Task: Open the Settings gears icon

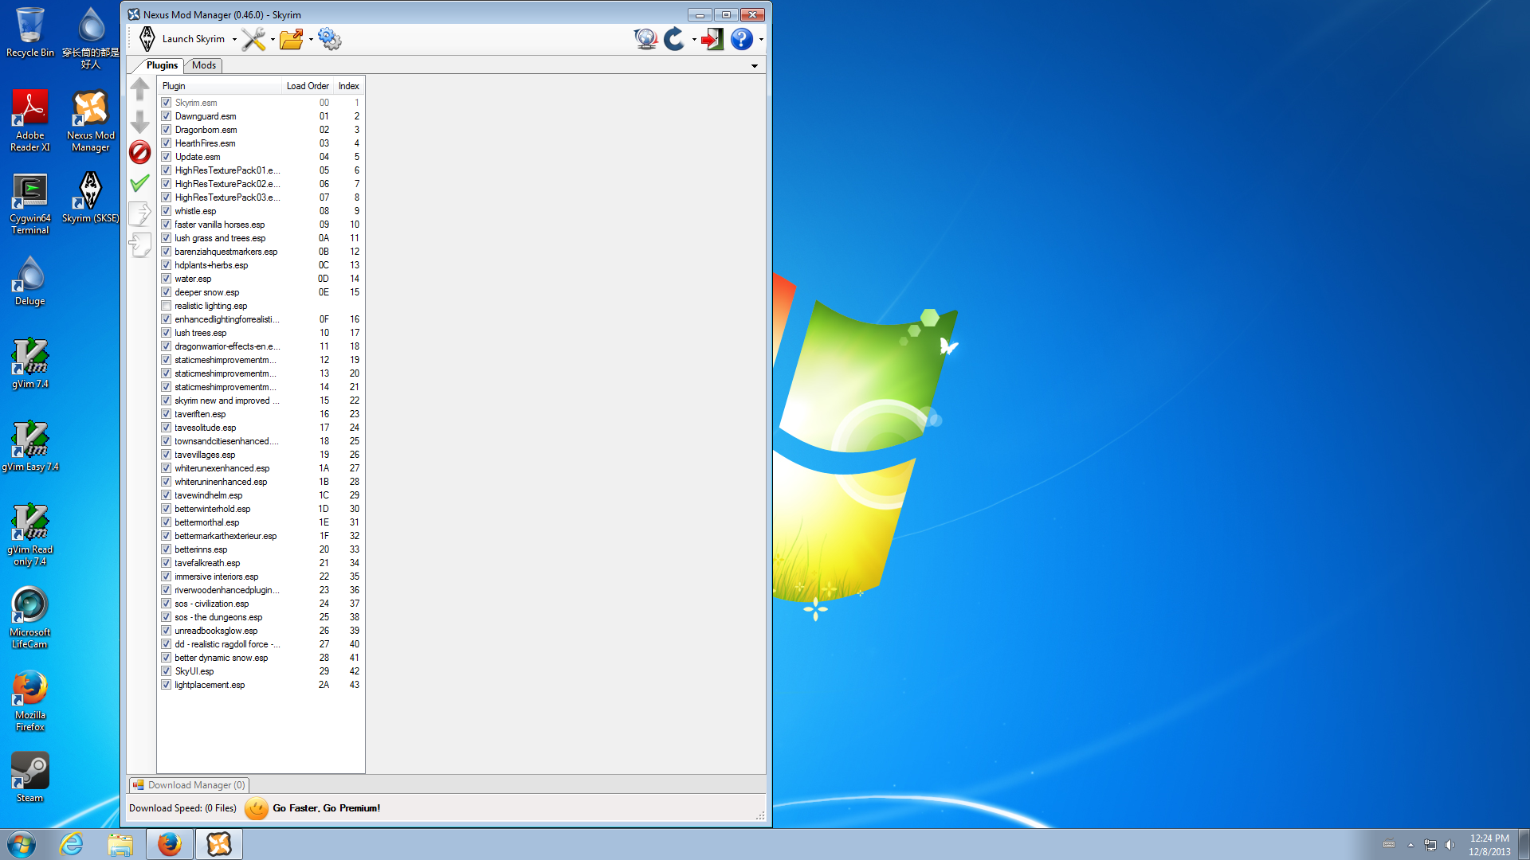Action: click(x=329, y=38)
